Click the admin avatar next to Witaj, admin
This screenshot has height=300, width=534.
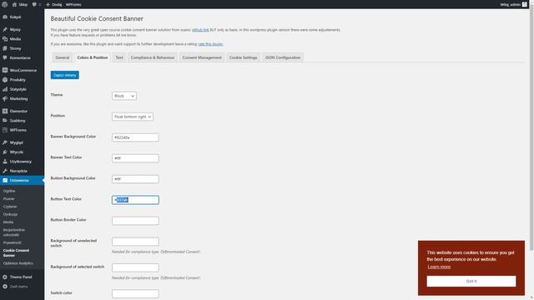(x=525, y=4)
